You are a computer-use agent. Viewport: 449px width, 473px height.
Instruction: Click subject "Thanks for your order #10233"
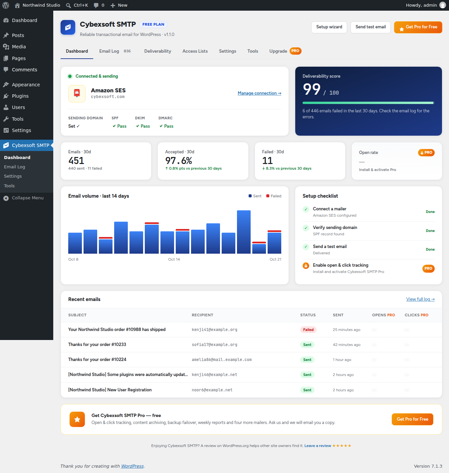tap(97, 345)
